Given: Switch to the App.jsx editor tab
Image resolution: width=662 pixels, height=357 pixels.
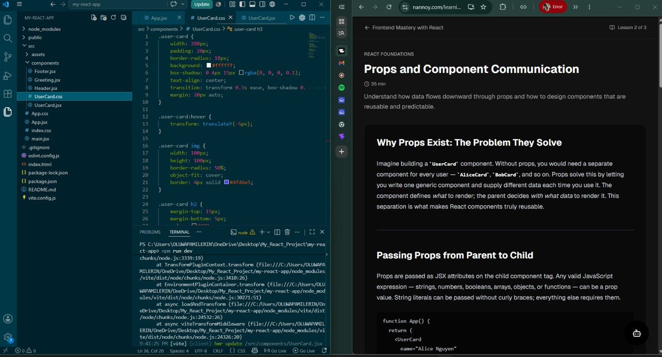Looking at the screenshot, I should pos(158,18).
